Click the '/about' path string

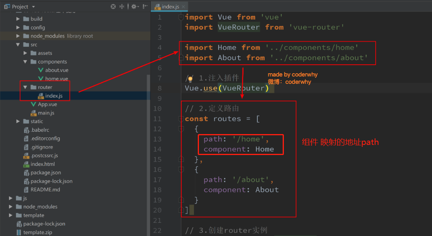tap(251, 180)
